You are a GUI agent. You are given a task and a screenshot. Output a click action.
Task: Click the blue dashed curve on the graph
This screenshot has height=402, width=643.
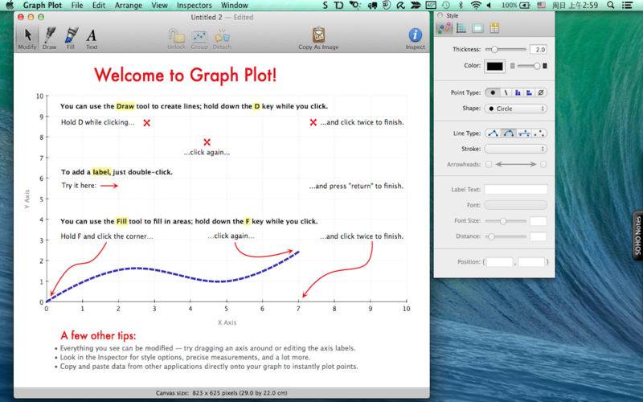(x=172, y=273)
